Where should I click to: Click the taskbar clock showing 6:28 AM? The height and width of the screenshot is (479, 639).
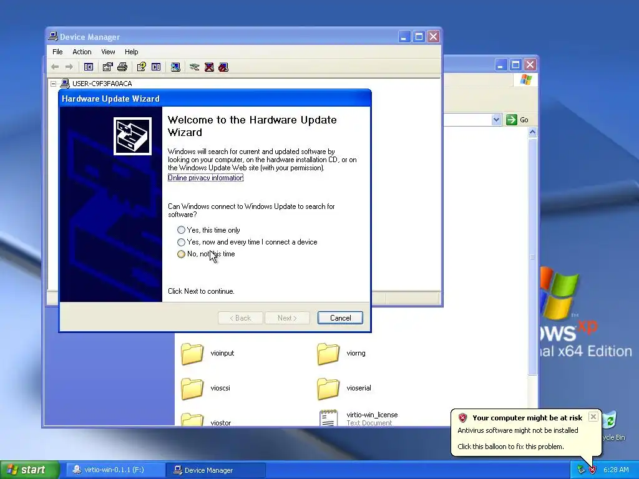pos(616,470)
